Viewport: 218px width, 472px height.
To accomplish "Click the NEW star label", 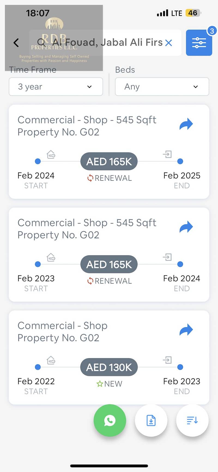I will point(109,384).
